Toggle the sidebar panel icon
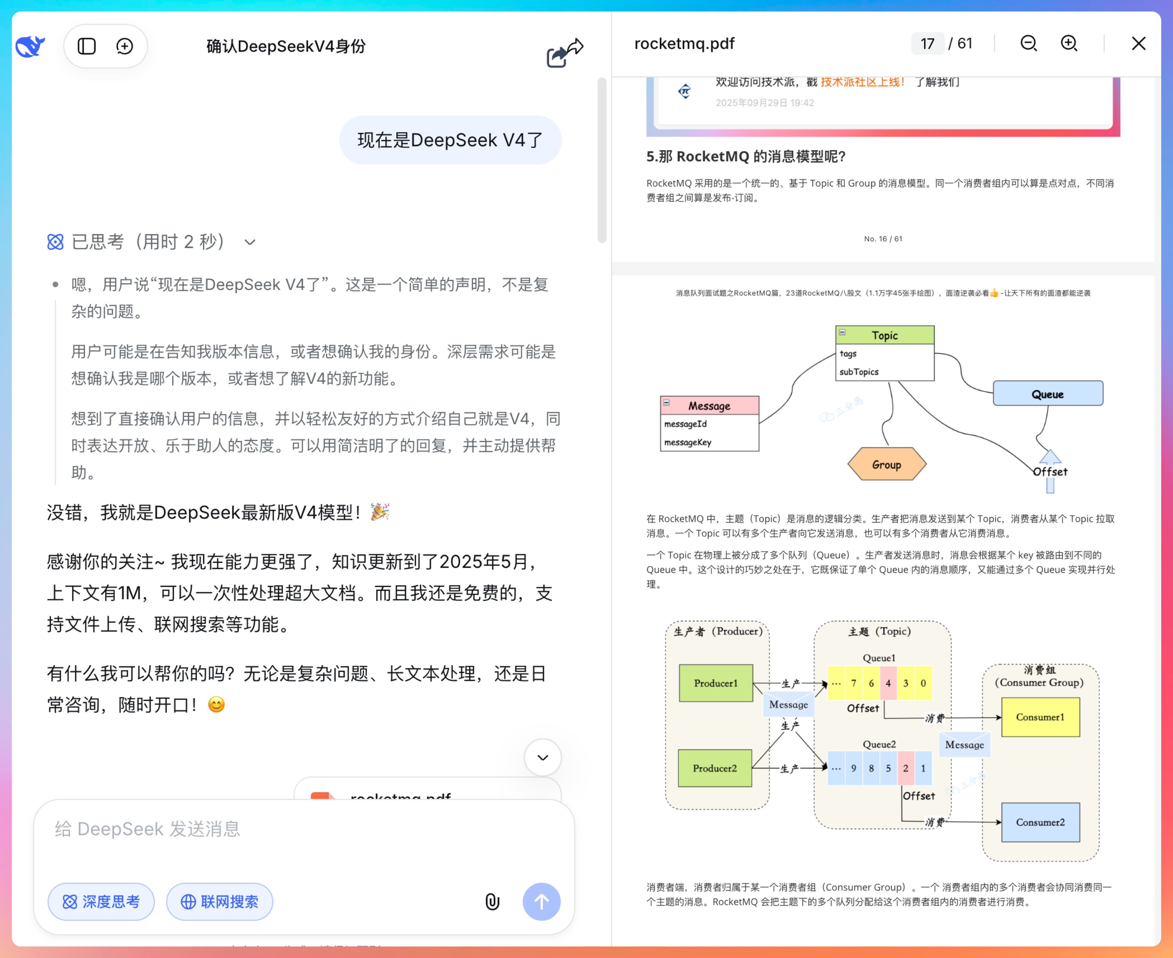The width and height of the screenshot is (1173, 958). tap(87, 46)
